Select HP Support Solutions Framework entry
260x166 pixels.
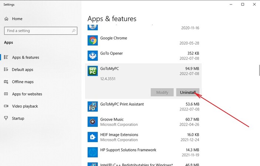(143, 152)
